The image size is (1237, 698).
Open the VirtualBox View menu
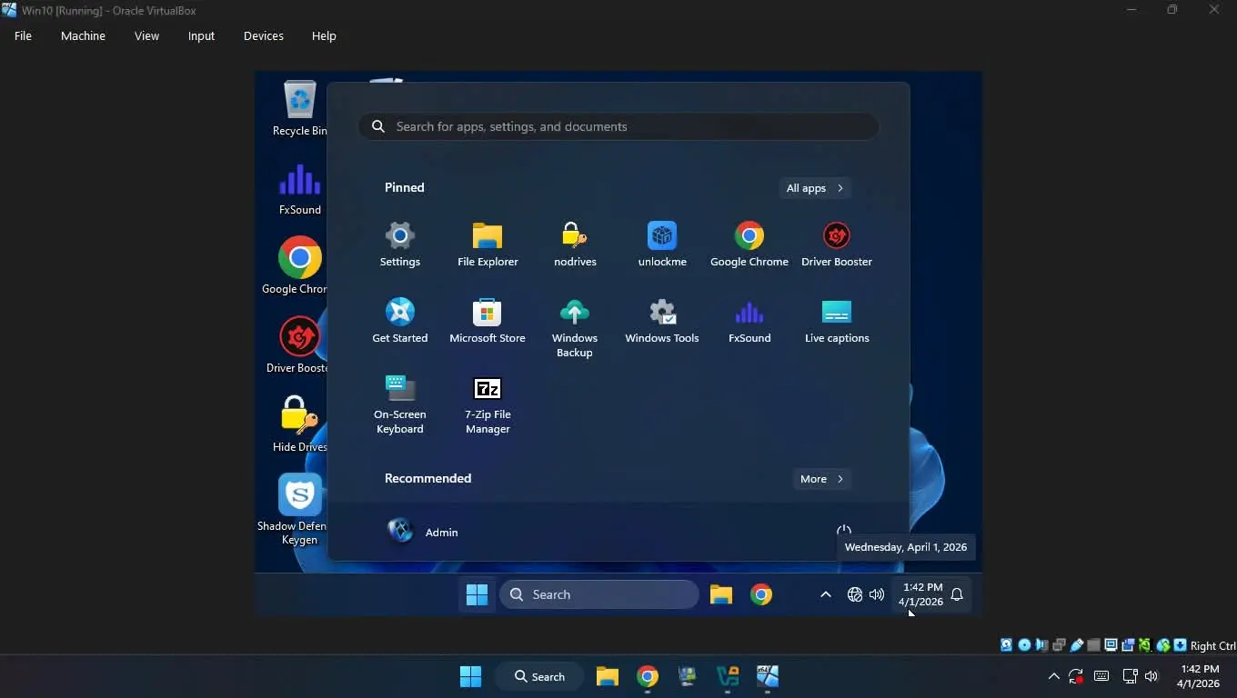coord(146,35)
